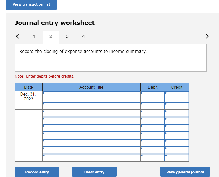This screenshot has height=177, width=219.
Task: Click Credit field in fifth row
Action: tap(177, 128)
